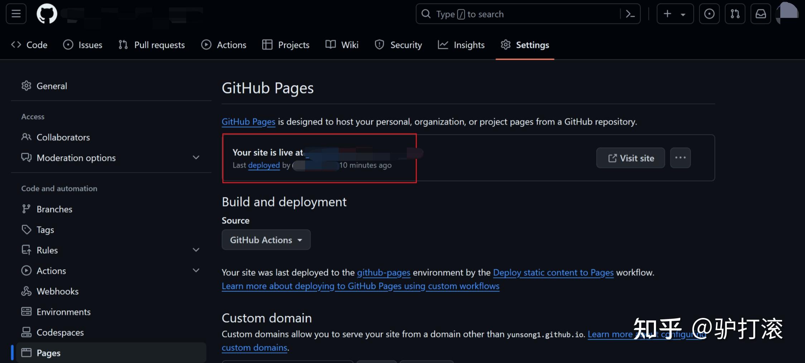This screenshot has width=805, height=363.
Task: Open the GitHub Actions source dropdown
Action: coord(266,240)
